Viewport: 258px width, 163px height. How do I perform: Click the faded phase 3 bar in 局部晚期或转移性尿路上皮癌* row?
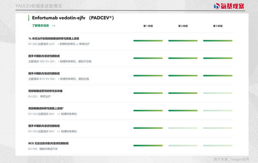click(x=218, y=111)
